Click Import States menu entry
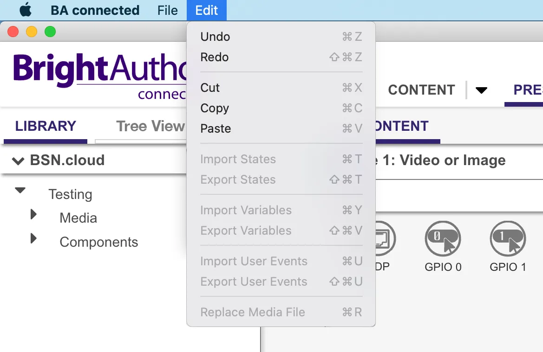Screen dimensions: 543x352 (281, 159)
